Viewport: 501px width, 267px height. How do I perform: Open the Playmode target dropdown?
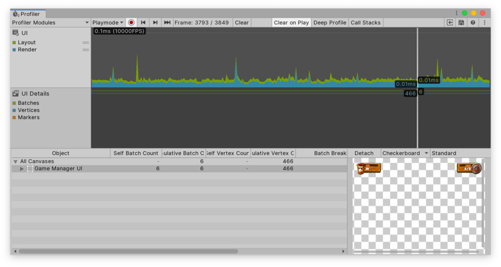click(108, 22)
